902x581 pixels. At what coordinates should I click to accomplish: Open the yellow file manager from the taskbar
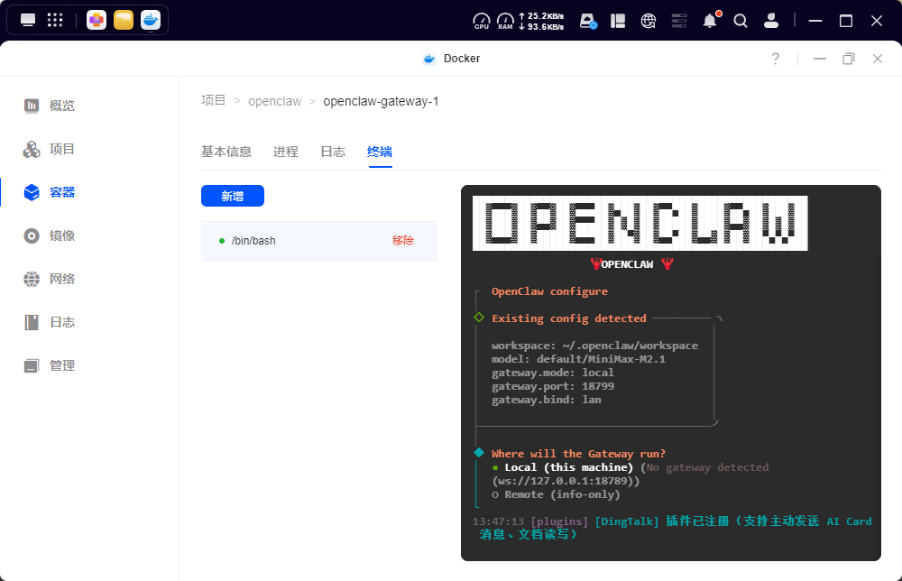124,19
